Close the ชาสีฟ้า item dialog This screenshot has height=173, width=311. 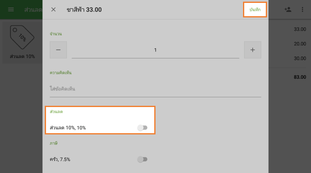pyautogui.click(x=53, y=9)
